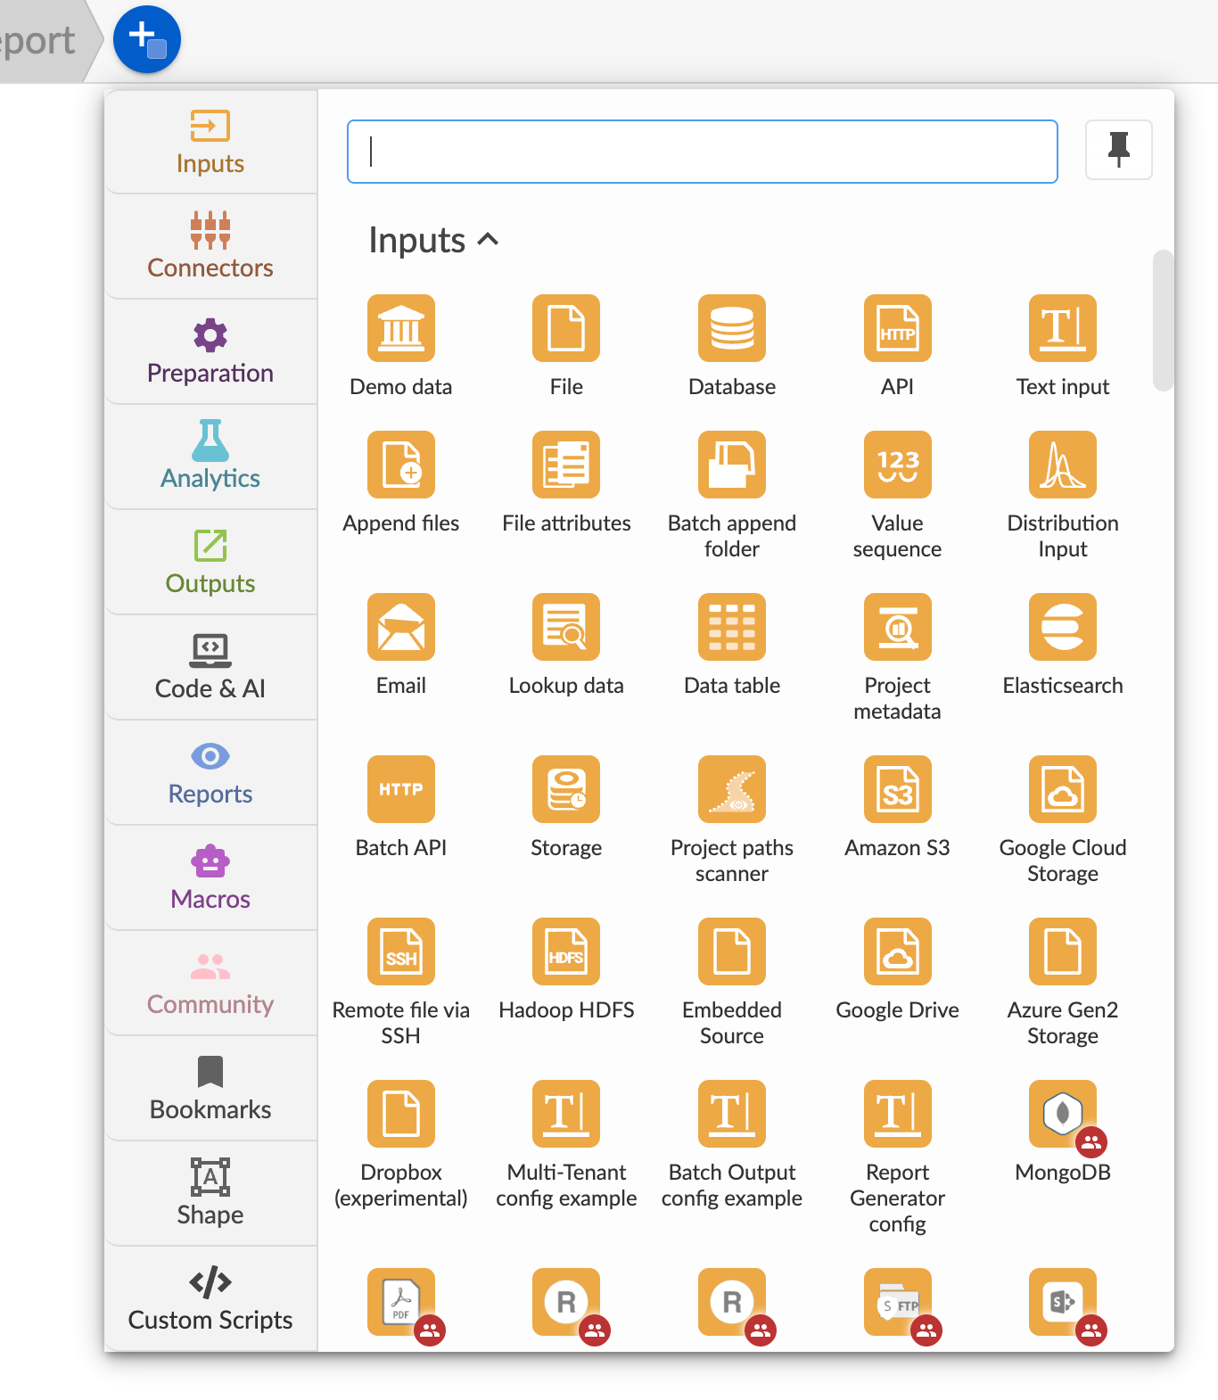Select the Batch append folder node icon
1218x1400 pixels.
732,465
